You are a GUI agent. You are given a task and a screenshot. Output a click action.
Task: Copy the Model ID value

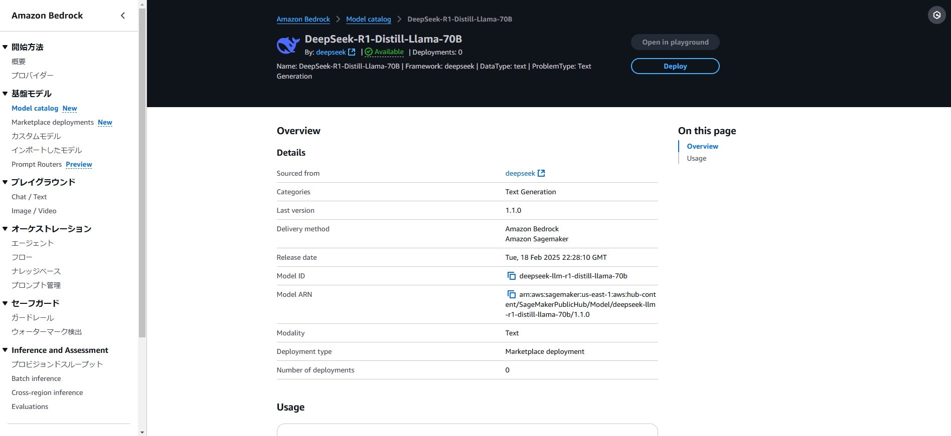[511, 276]
